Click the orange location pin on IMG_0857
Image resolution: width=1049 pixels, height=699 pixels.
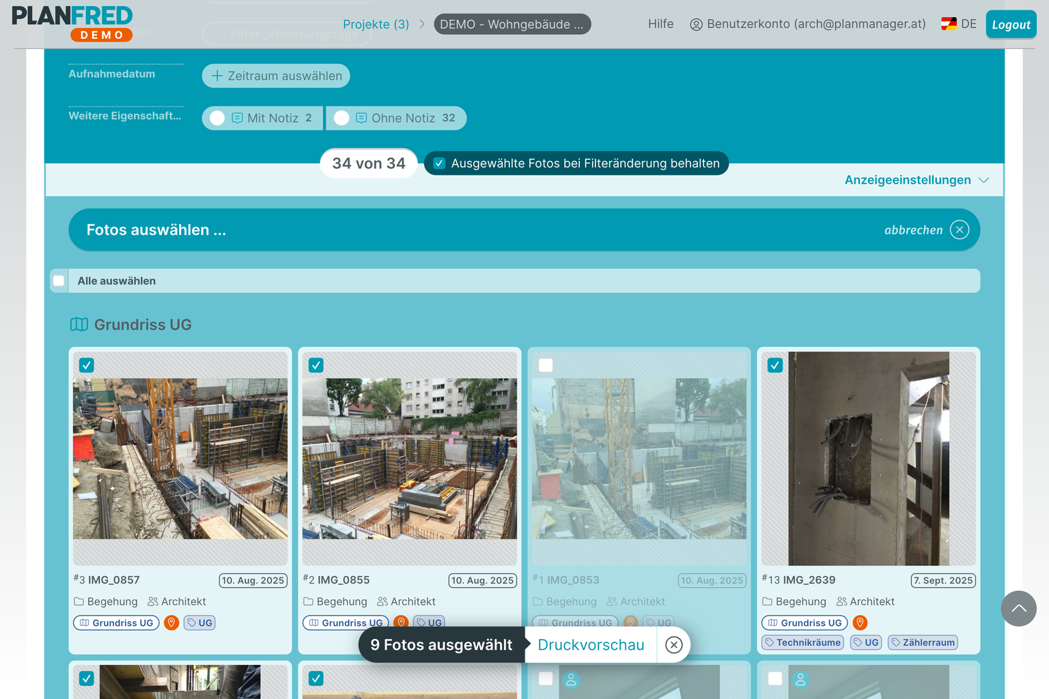[171, 623]
